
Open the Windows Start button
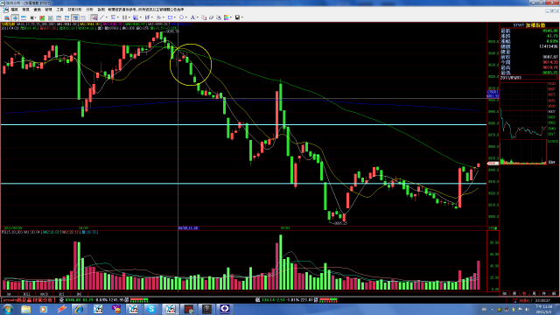8,309
